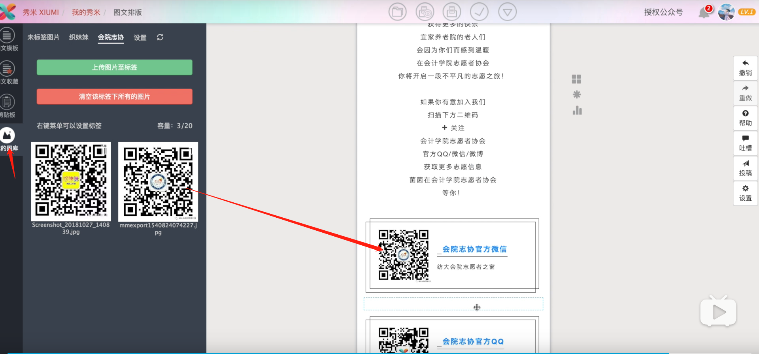Click the text line 官方QQ/微信/微博
Screen dimensions: 759x354
tap(453, 154)
